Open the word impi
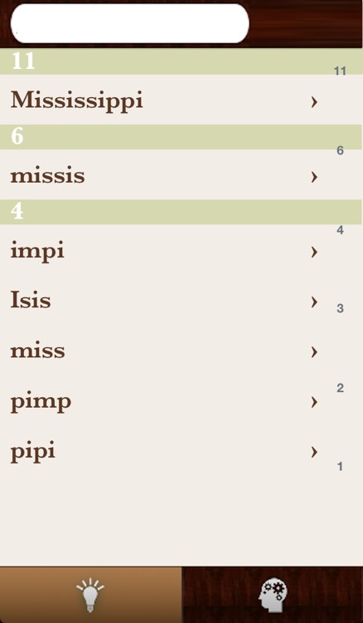 tap(37, 253)
